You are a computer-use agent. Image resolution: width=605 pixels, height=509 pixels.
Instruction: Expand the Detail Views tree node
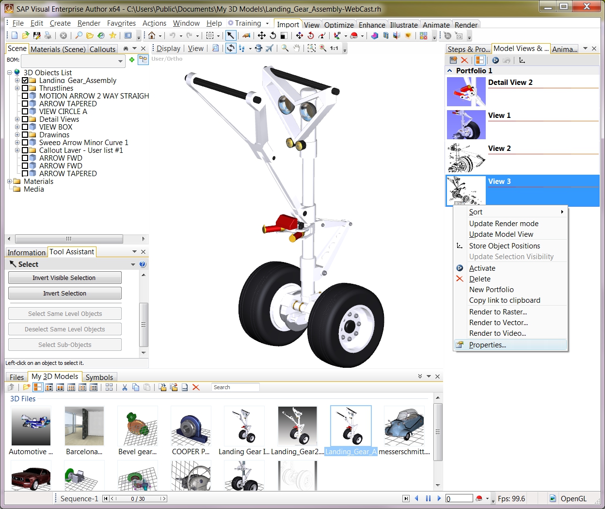[x=17, y=119]
